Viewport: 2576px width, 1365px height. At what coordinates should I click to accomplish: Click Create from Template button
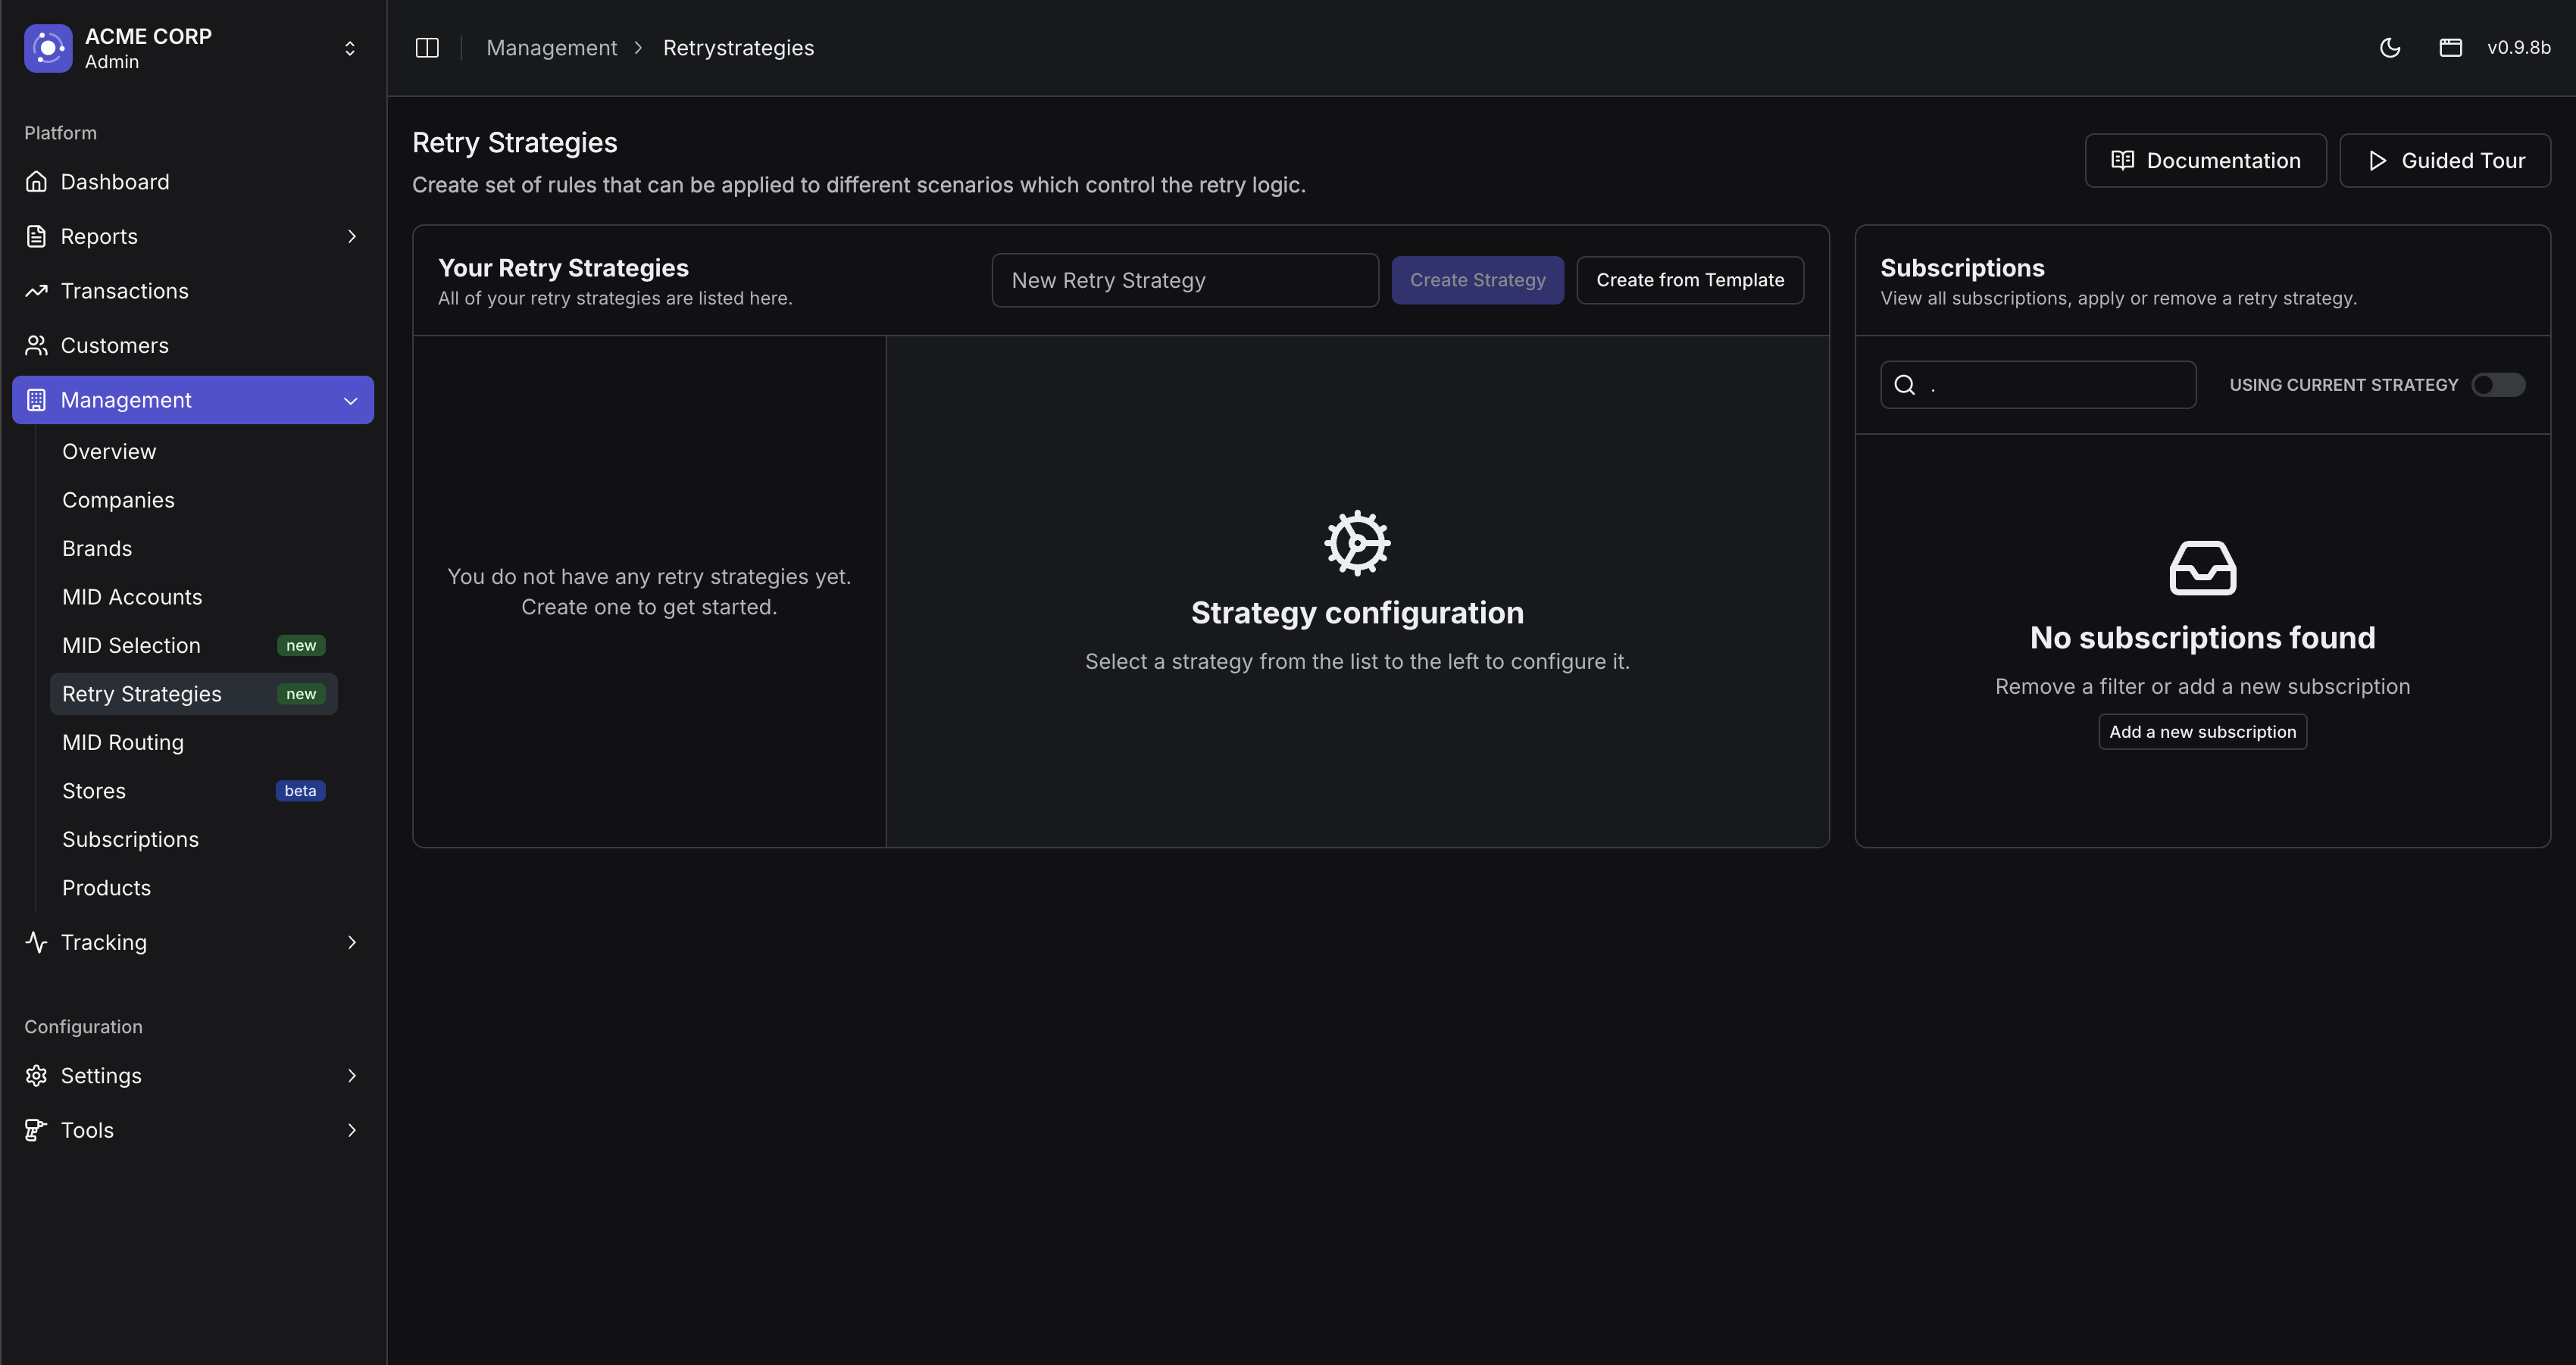point(1689,280)
